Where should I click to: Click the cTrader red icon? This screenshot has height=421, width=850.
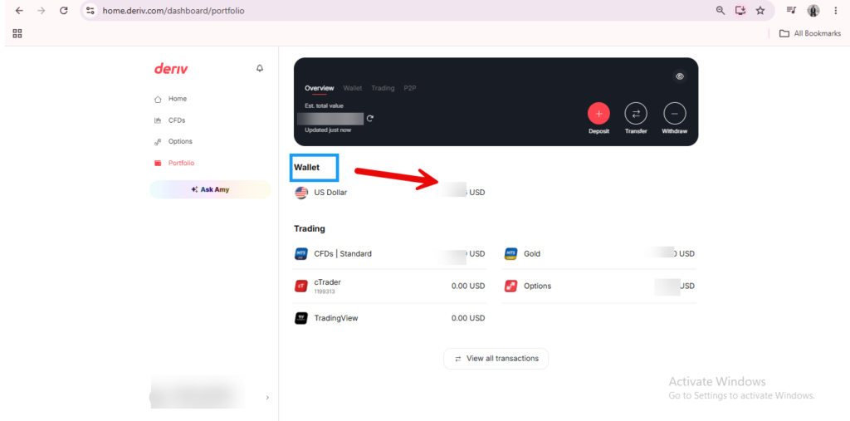(301, 286)
